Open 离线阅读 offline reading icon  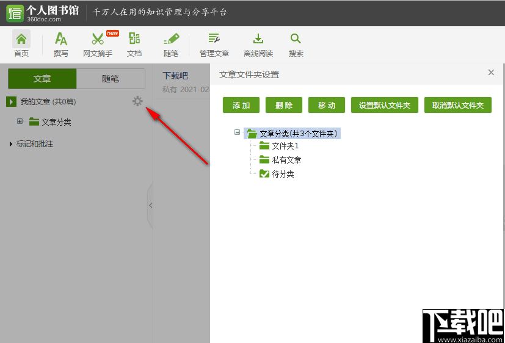click(258, 38)
